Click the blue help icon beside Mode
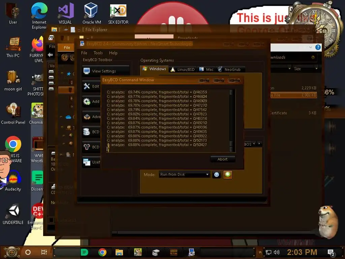The width and height of the screenshot is (345, 259). (217, 175)
